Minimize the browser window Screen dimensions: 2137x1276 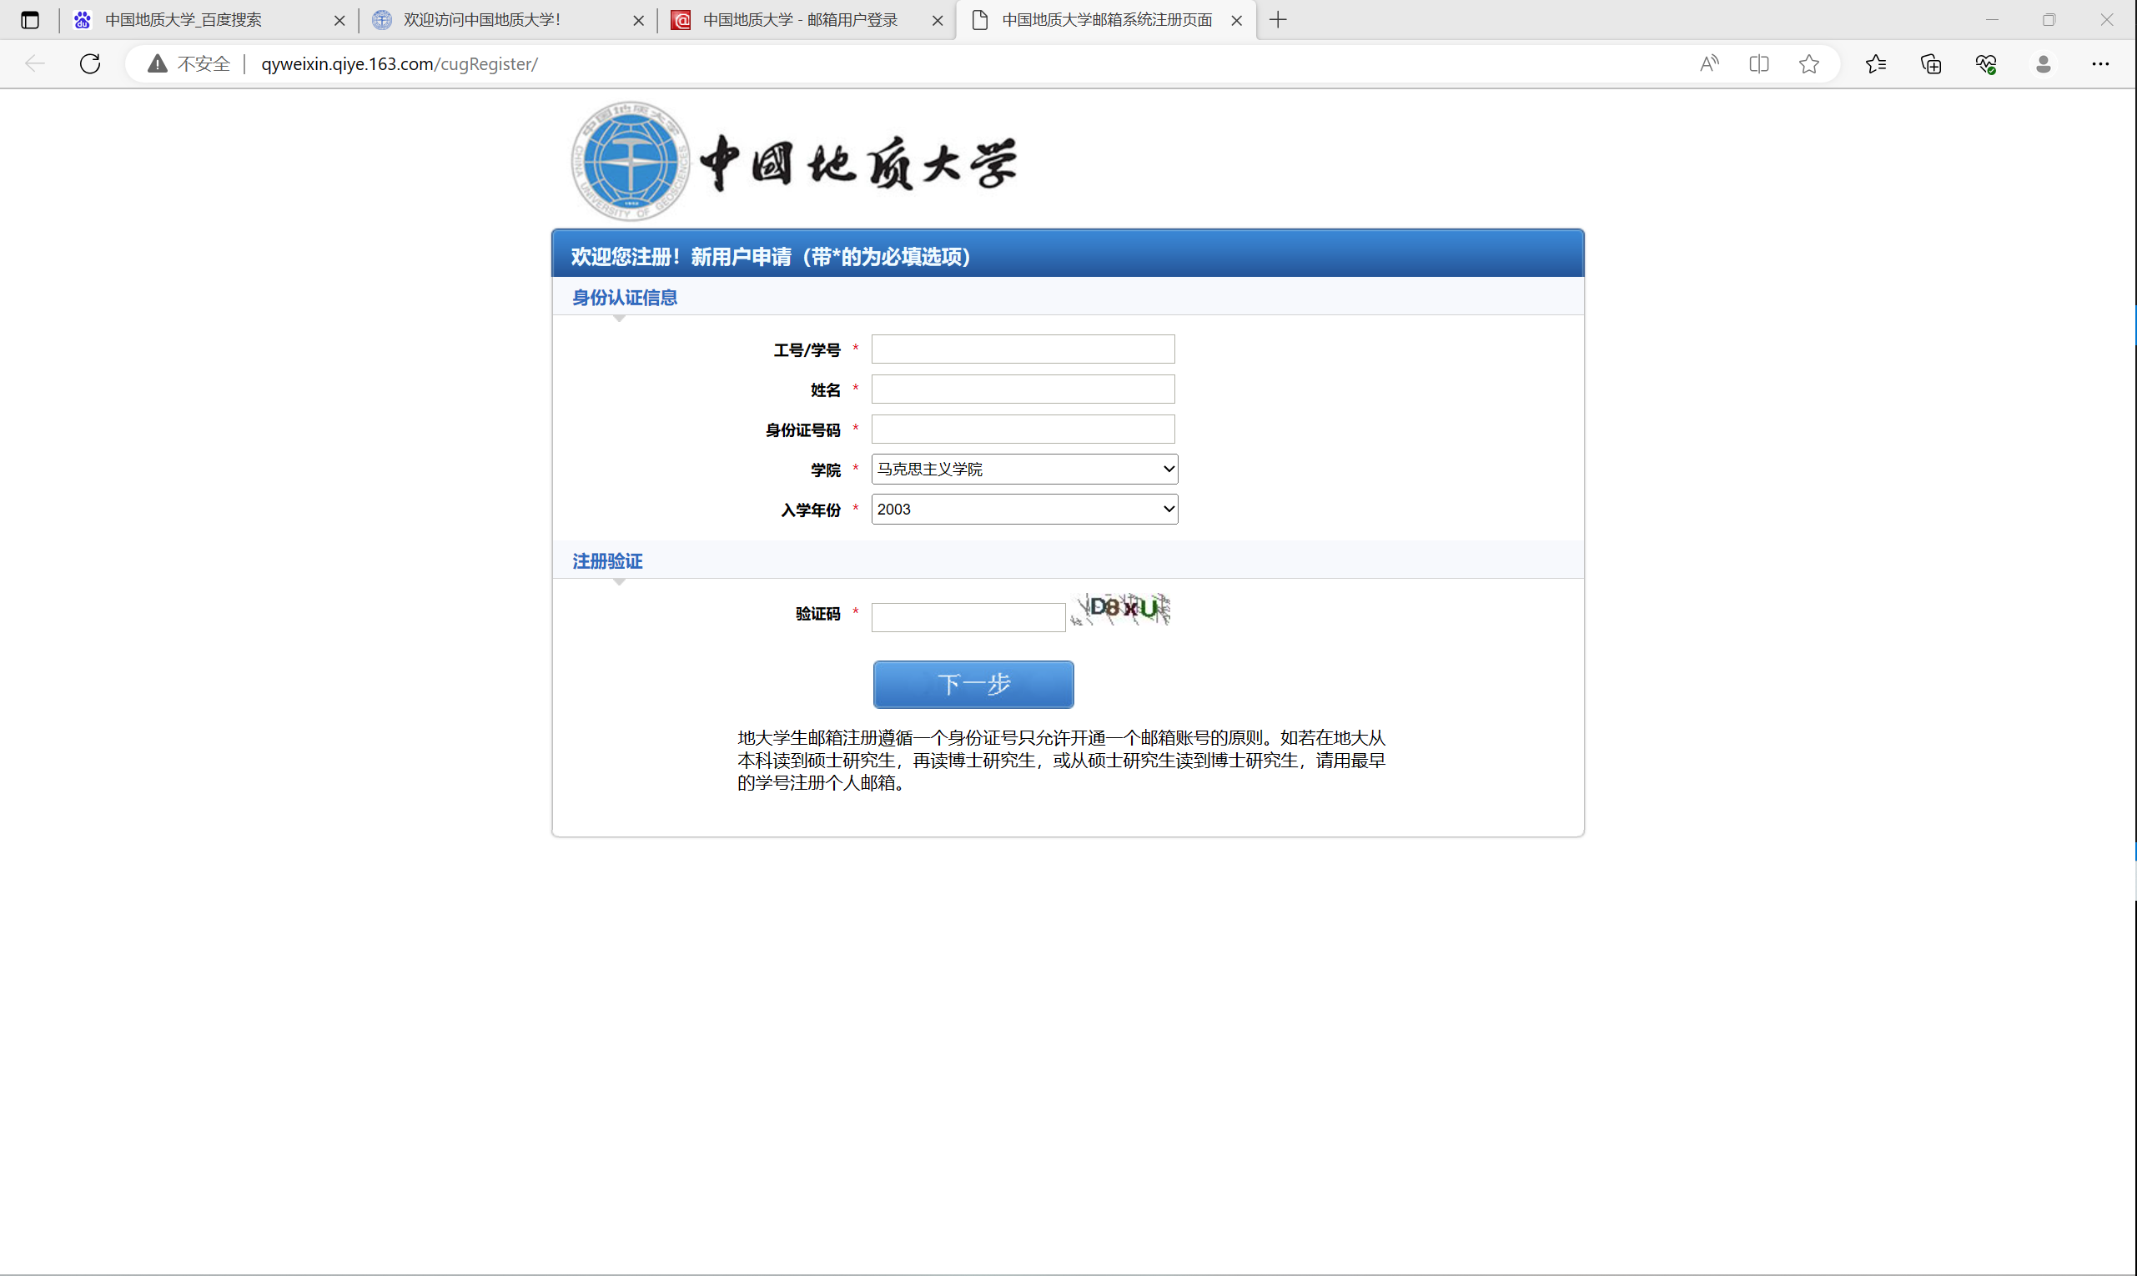(1992, 20)
